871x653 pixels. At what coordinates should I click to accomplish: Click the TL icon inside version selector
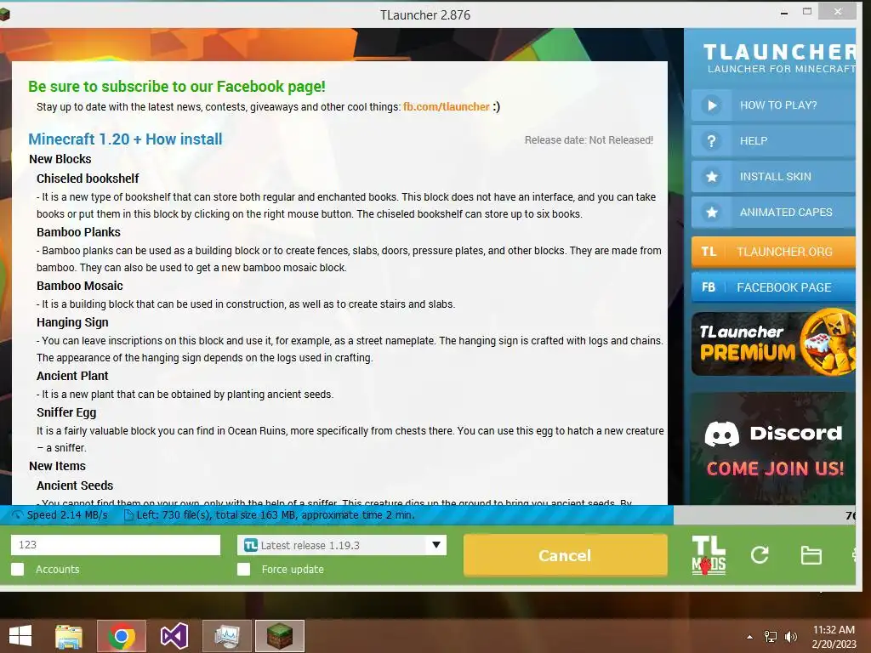click(251, 545)
